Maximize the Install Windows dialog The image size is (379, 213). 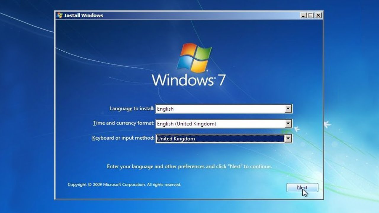(x=310, y=15)
